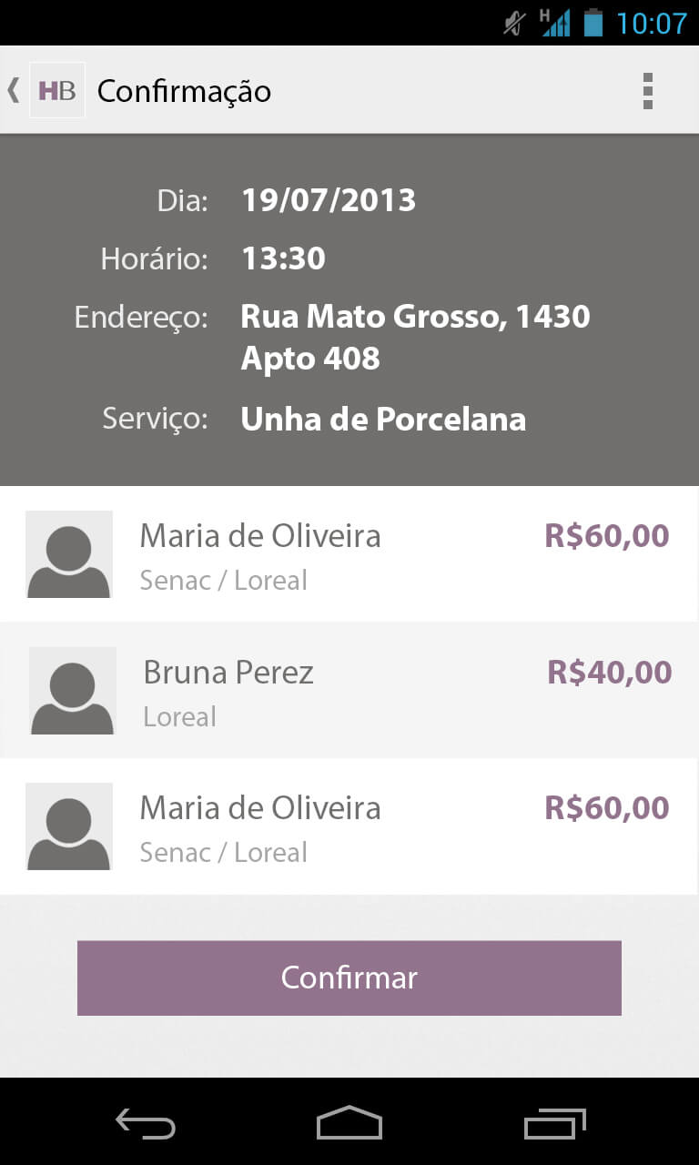Tap the mobile signal strength icon
Viewport: 699px width, 1165px height.
pos(554,22)
